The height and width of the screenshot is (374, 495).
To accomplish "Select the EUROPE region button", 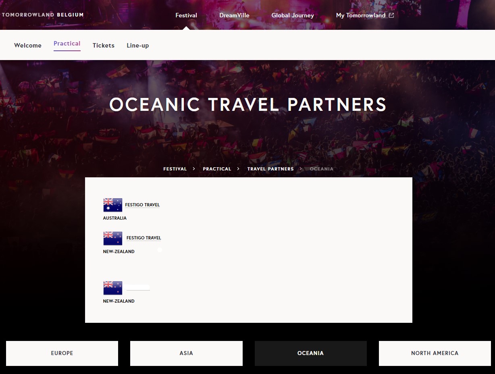I will pos(62,353).
